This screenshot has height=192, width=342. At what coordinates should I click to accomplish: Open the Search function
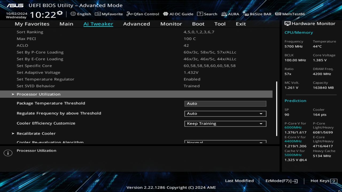point(207,14)
